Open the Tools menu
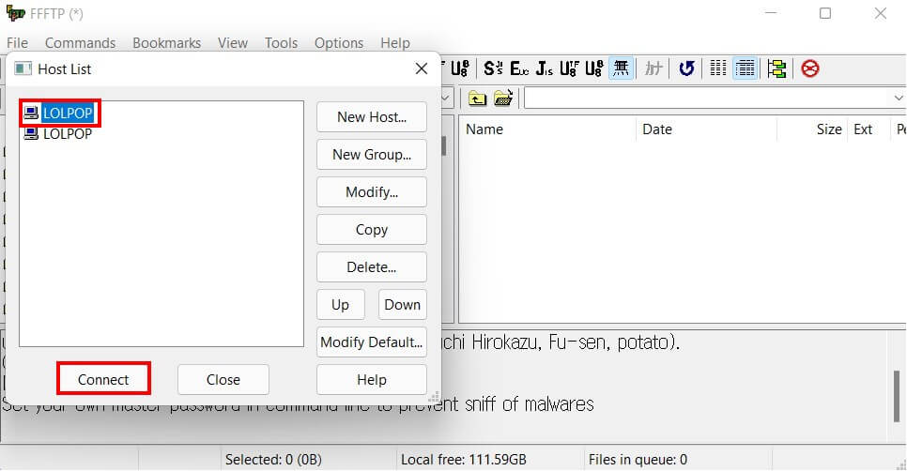The width and height of the screenshot is (907, 471). tap(281, 43)
